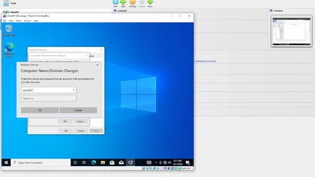
Task: Click the Right Ctrl host key indicator
Action: point(186,168)
